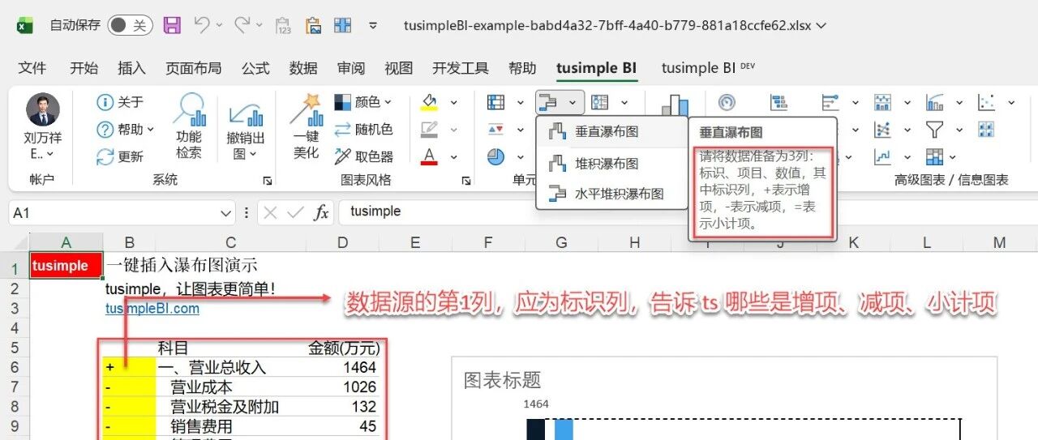Expand the workbook file name dropdown
1038x440 pixels.
pyautogui.click(x=821, y=26)
